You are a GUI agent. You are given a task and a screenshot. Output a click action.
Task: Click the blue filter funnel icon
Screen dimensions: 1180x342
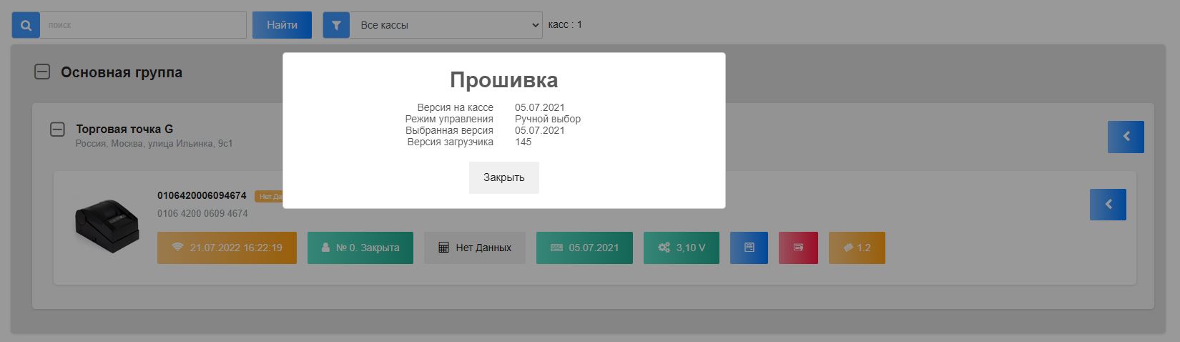point(336,25)
